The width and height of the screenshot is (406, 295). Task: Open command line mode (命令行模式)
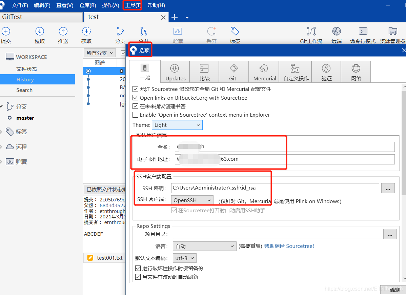tap(363, 31)
